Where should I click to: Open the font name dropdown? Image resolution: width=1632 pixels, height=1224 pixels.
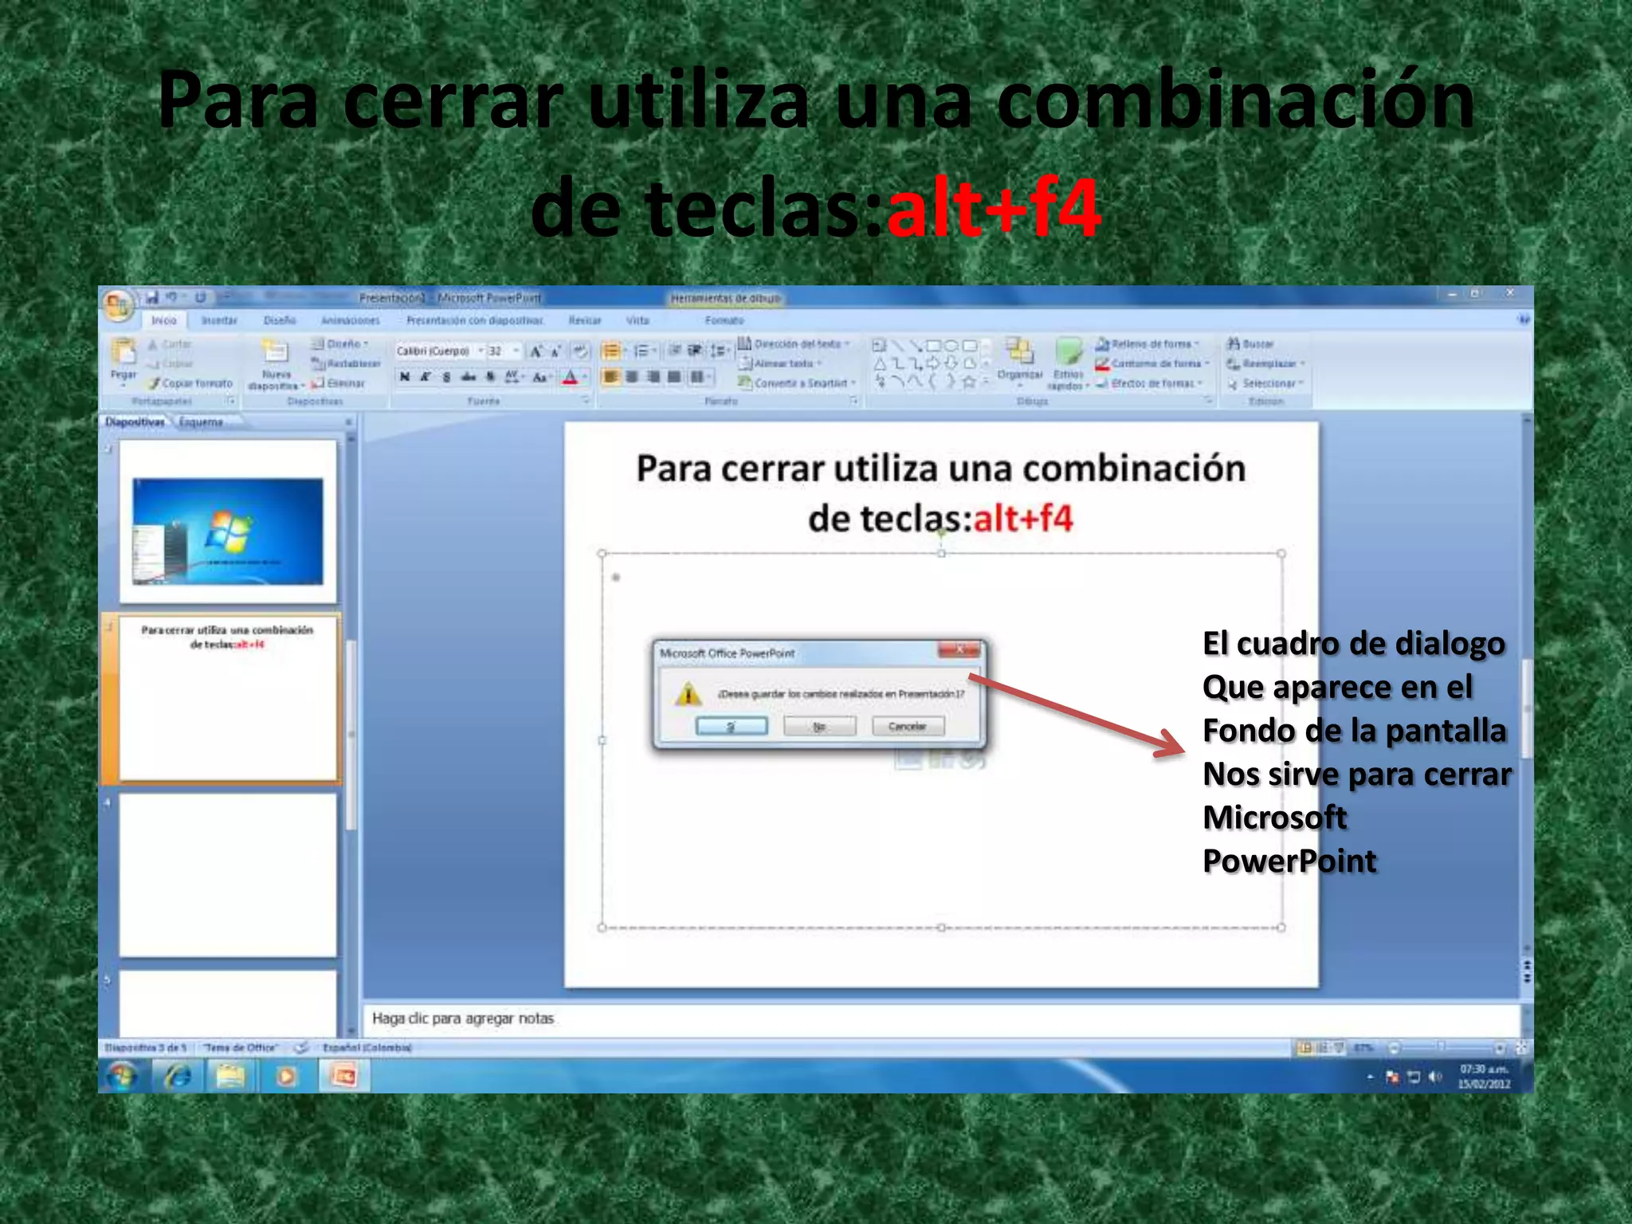(481, 351)
